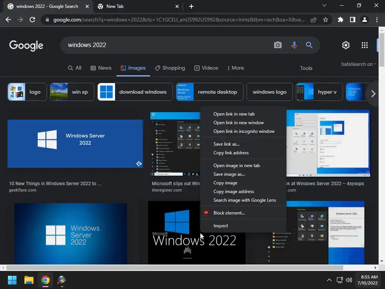
Task: Start voice search with microphone icon
Action: 294,45
